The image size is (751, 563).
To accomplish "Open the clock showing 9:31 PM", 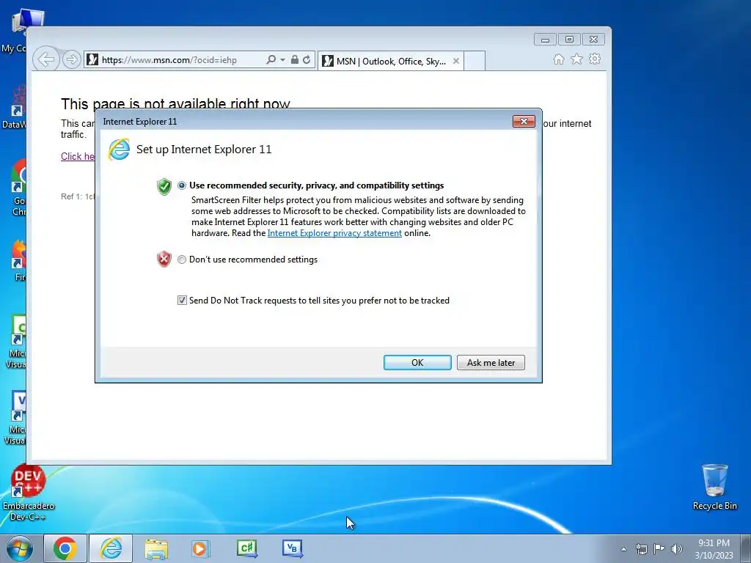I will pyautogui.click(x=714, y=549).
